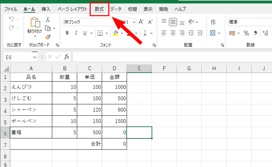The height and width of the screenshot is (167, 272).
Task: Click the formula bar cancel X icon
Action: pyautogui.click(x=50, y=56)
